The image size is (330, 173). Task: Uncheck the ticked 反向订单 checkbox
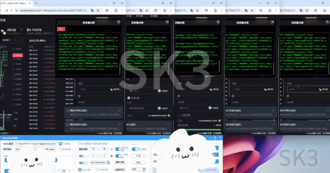pyautogui.click(x=129, y=98)
